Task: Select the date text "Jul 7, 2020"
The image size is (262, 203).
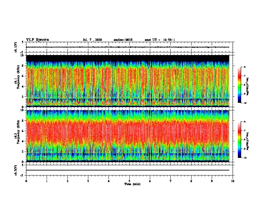Action: tap(92, 40)
